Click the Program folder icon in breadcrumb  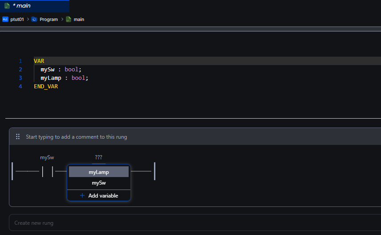tap(34, 20)
